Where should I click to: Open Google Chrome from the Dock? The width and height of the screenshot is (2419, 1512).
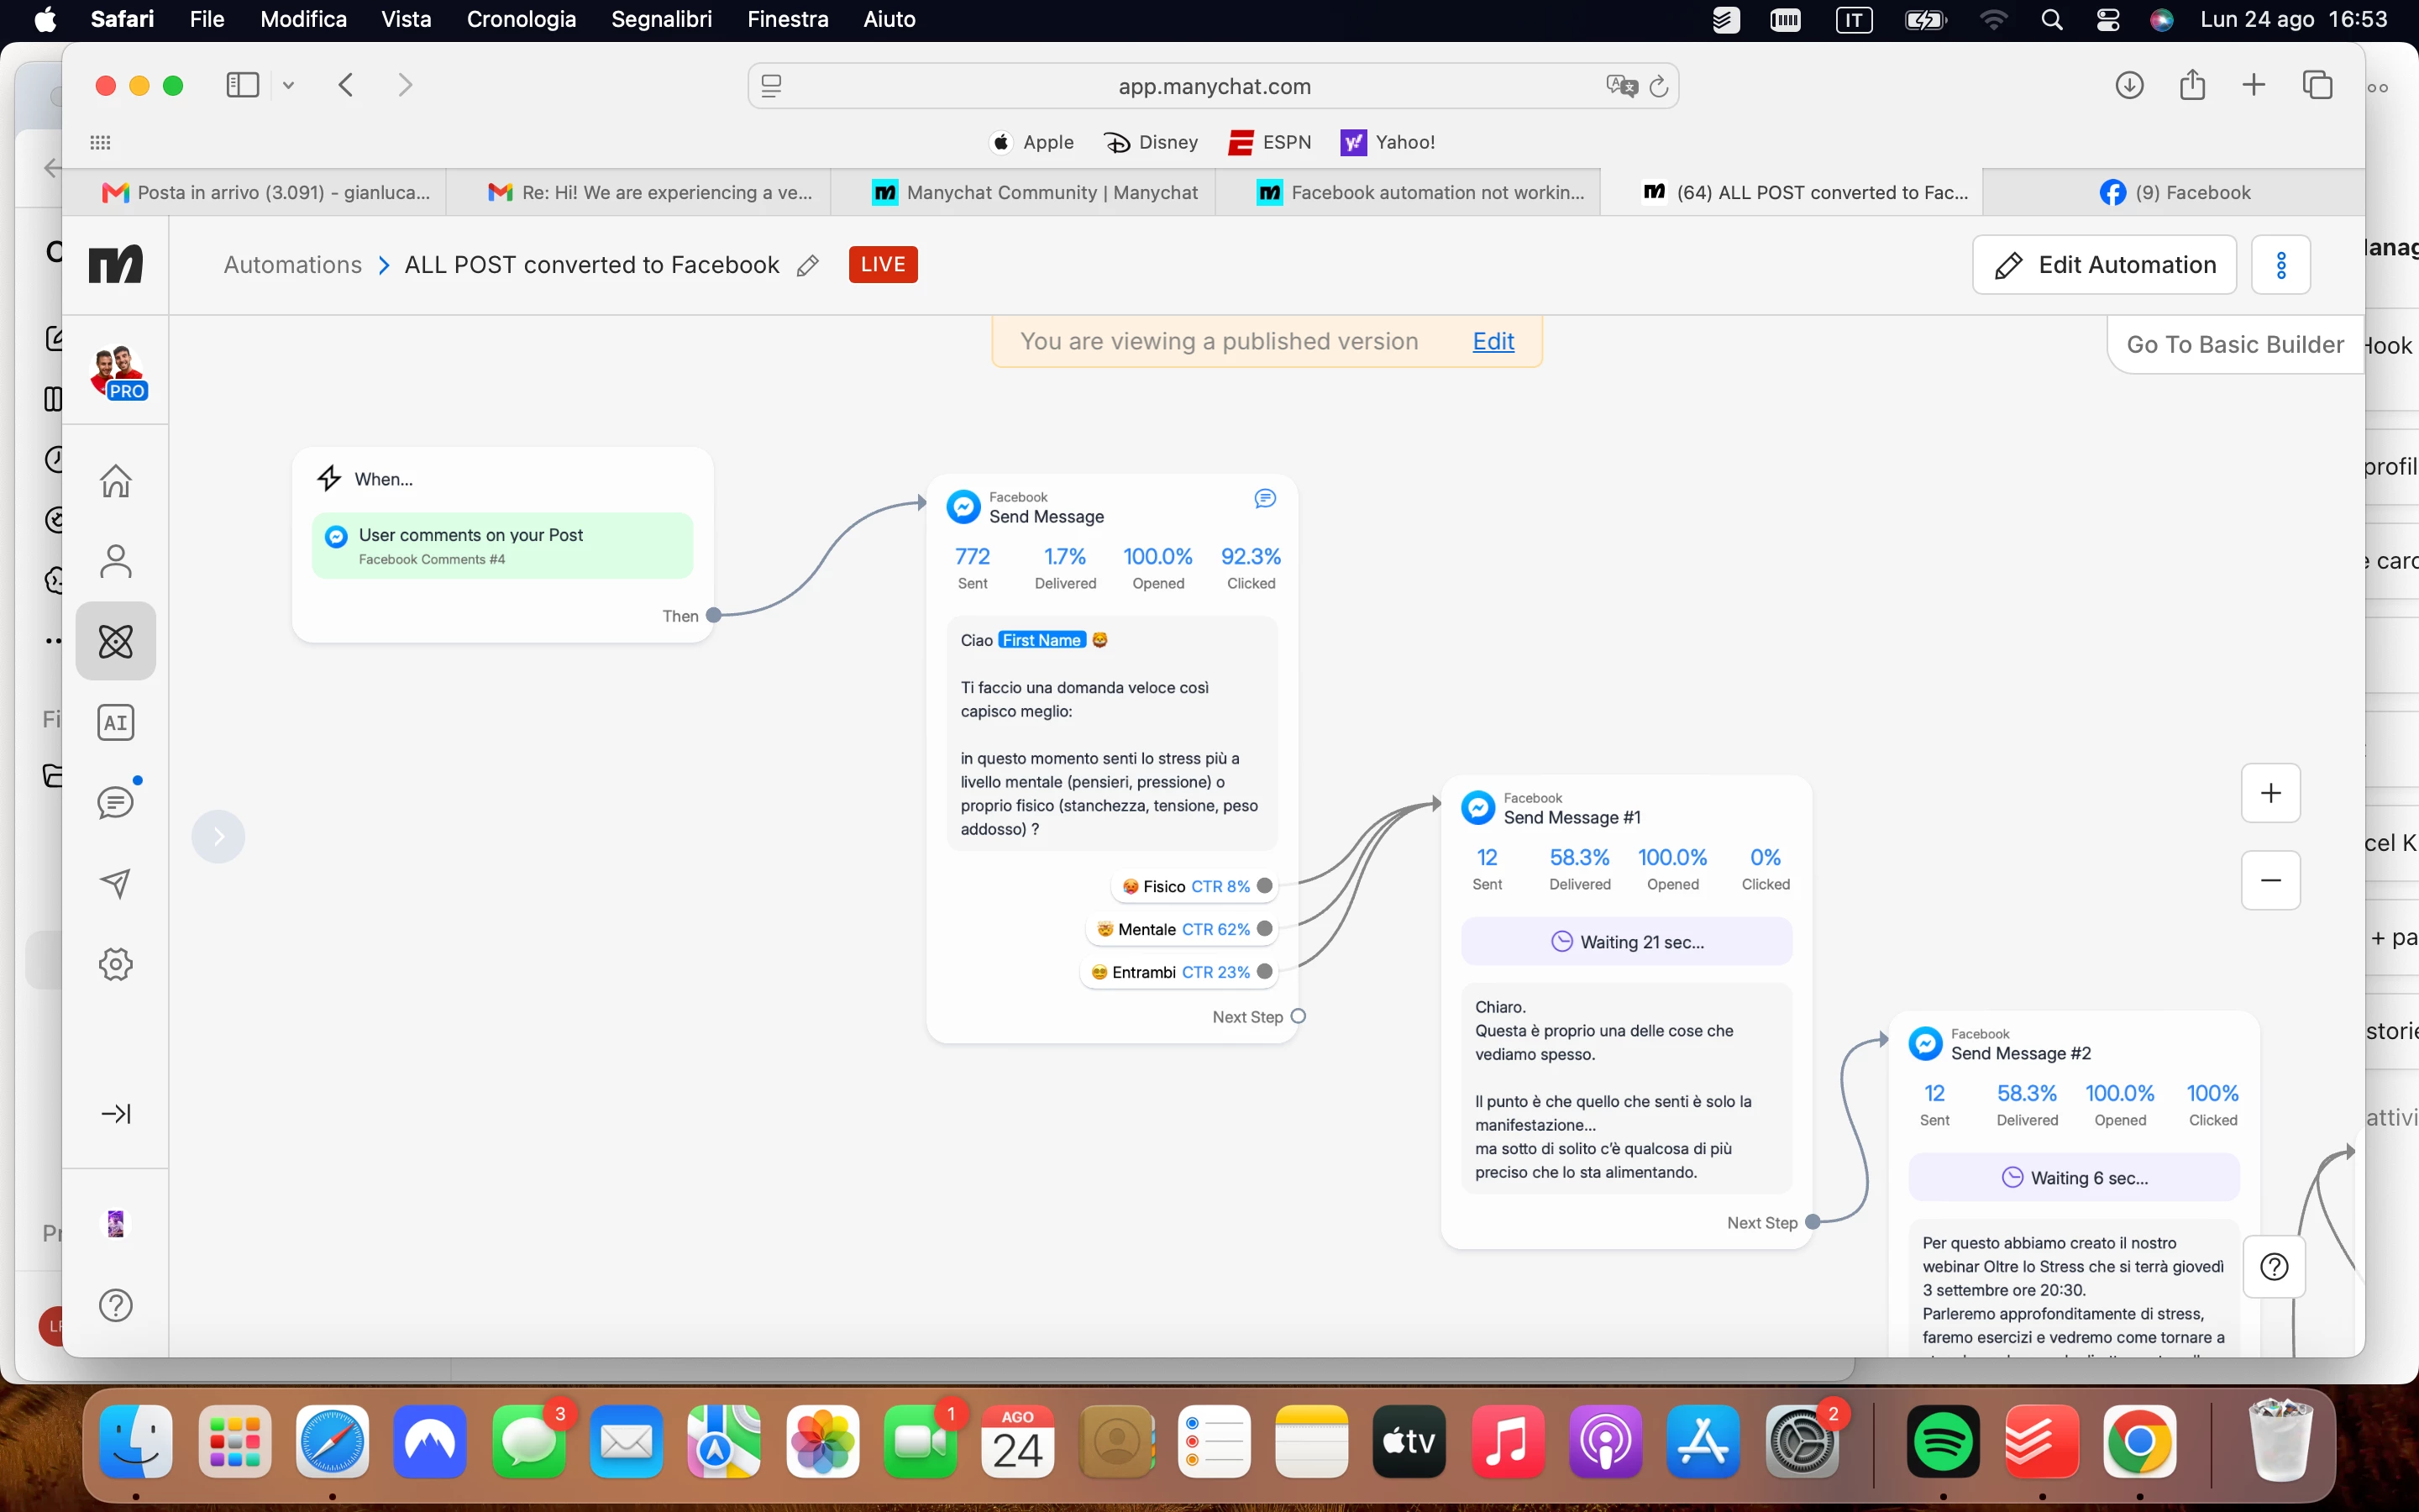2139,1441
